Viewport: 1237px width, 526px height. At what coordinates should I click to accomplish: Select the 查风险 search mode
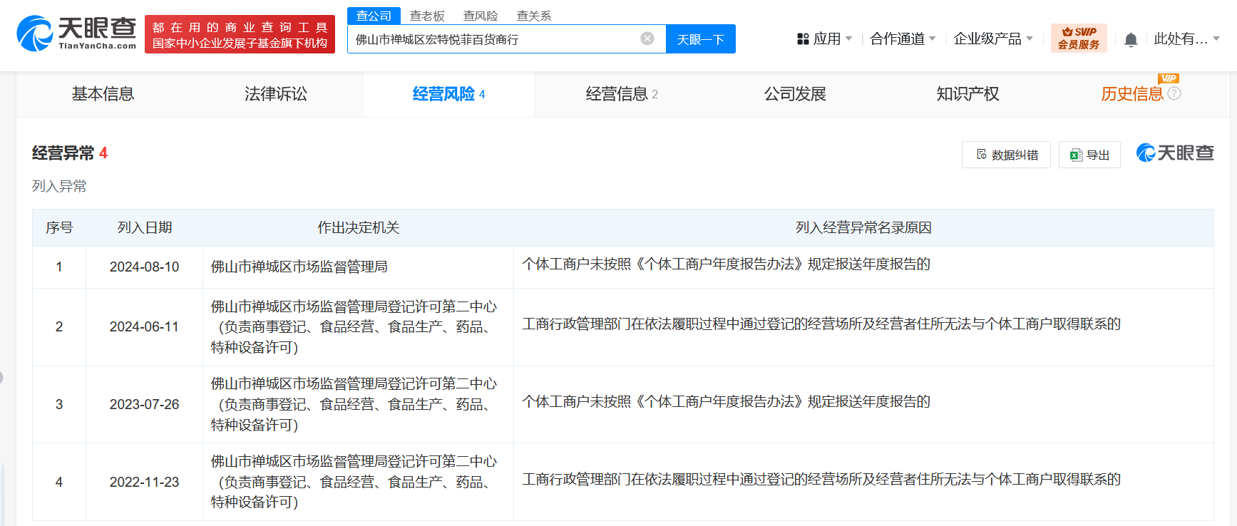[x=481, y=16]
